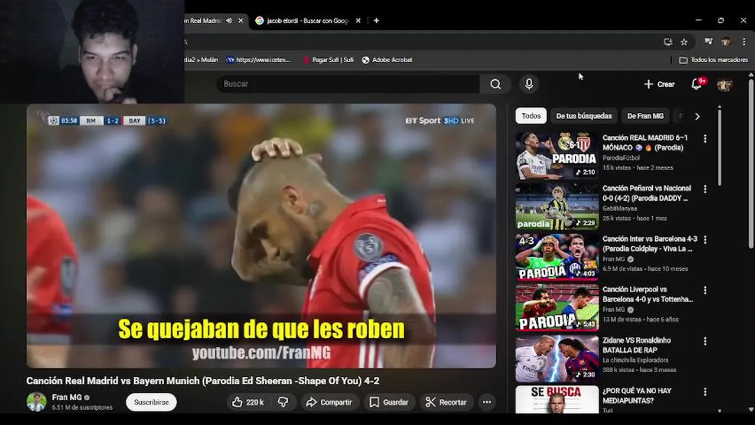
Task: Dislike the video with thumbs down
Action: (283, 402)
